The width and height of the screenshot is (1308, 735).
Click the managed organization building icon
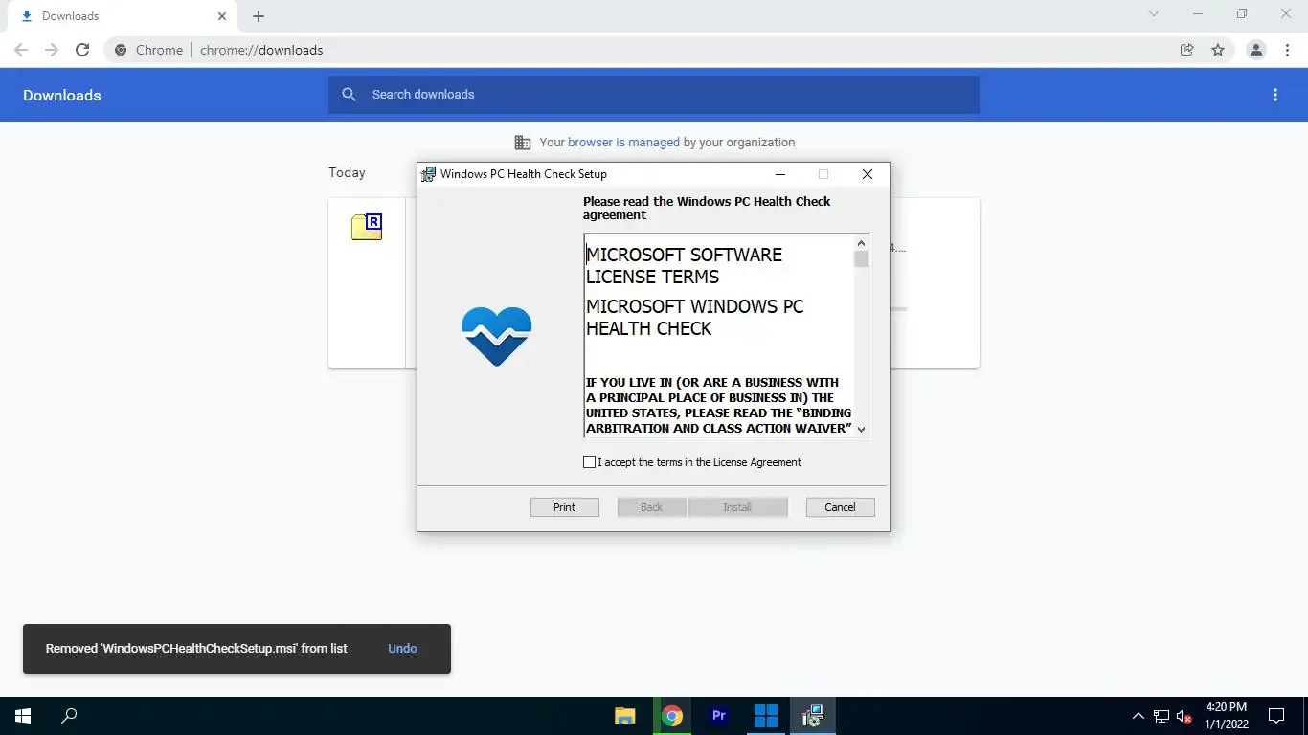pos(522,143)
